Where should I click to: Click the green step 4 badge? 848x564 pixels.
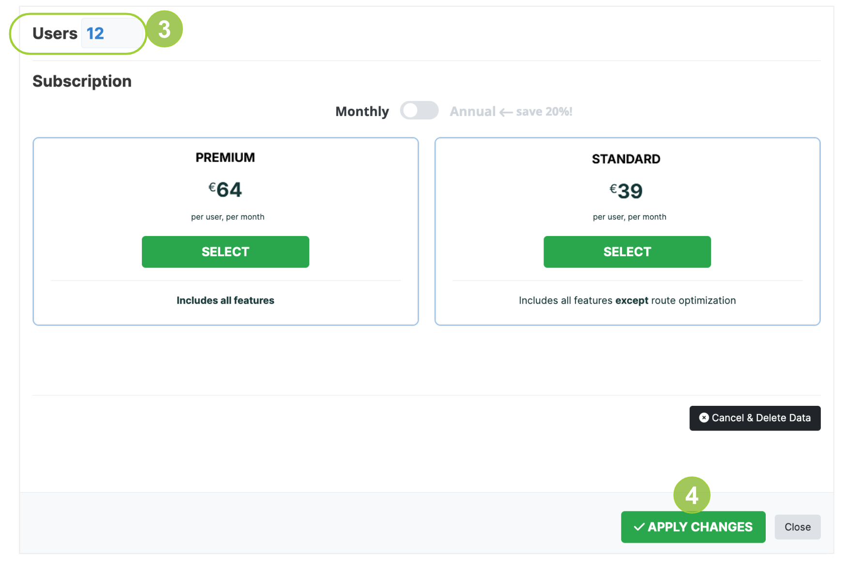click(x=692, y=495)
